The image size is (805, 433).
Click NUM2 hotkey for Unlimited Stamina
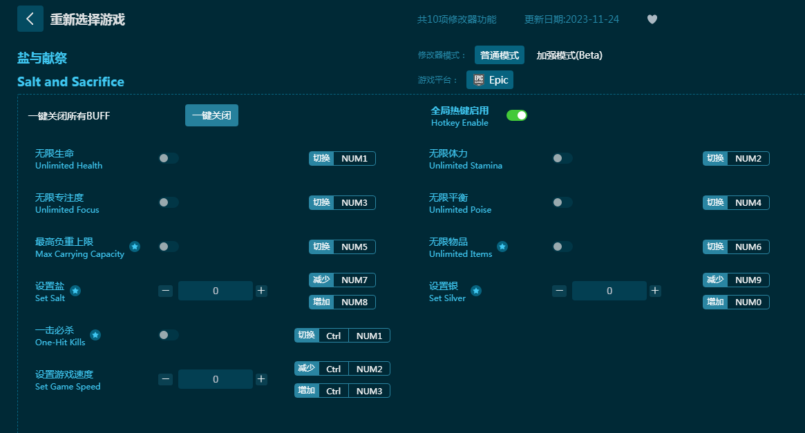pos(736,159)
